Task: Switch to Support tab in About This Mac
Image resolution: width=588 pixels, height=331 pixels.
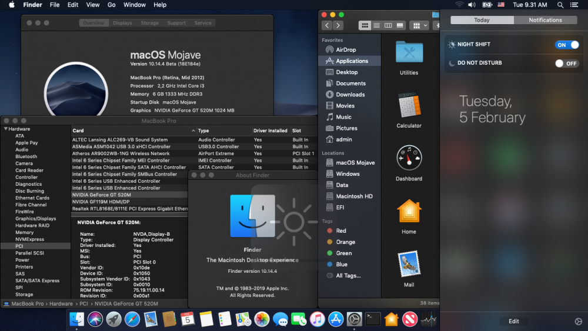Action: coord(176,23)
